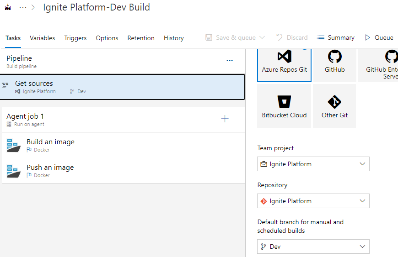Choose Azure Repos Git as source
Image resolution: width=398 pixels, height=257 pixels.
click(284, 65)
